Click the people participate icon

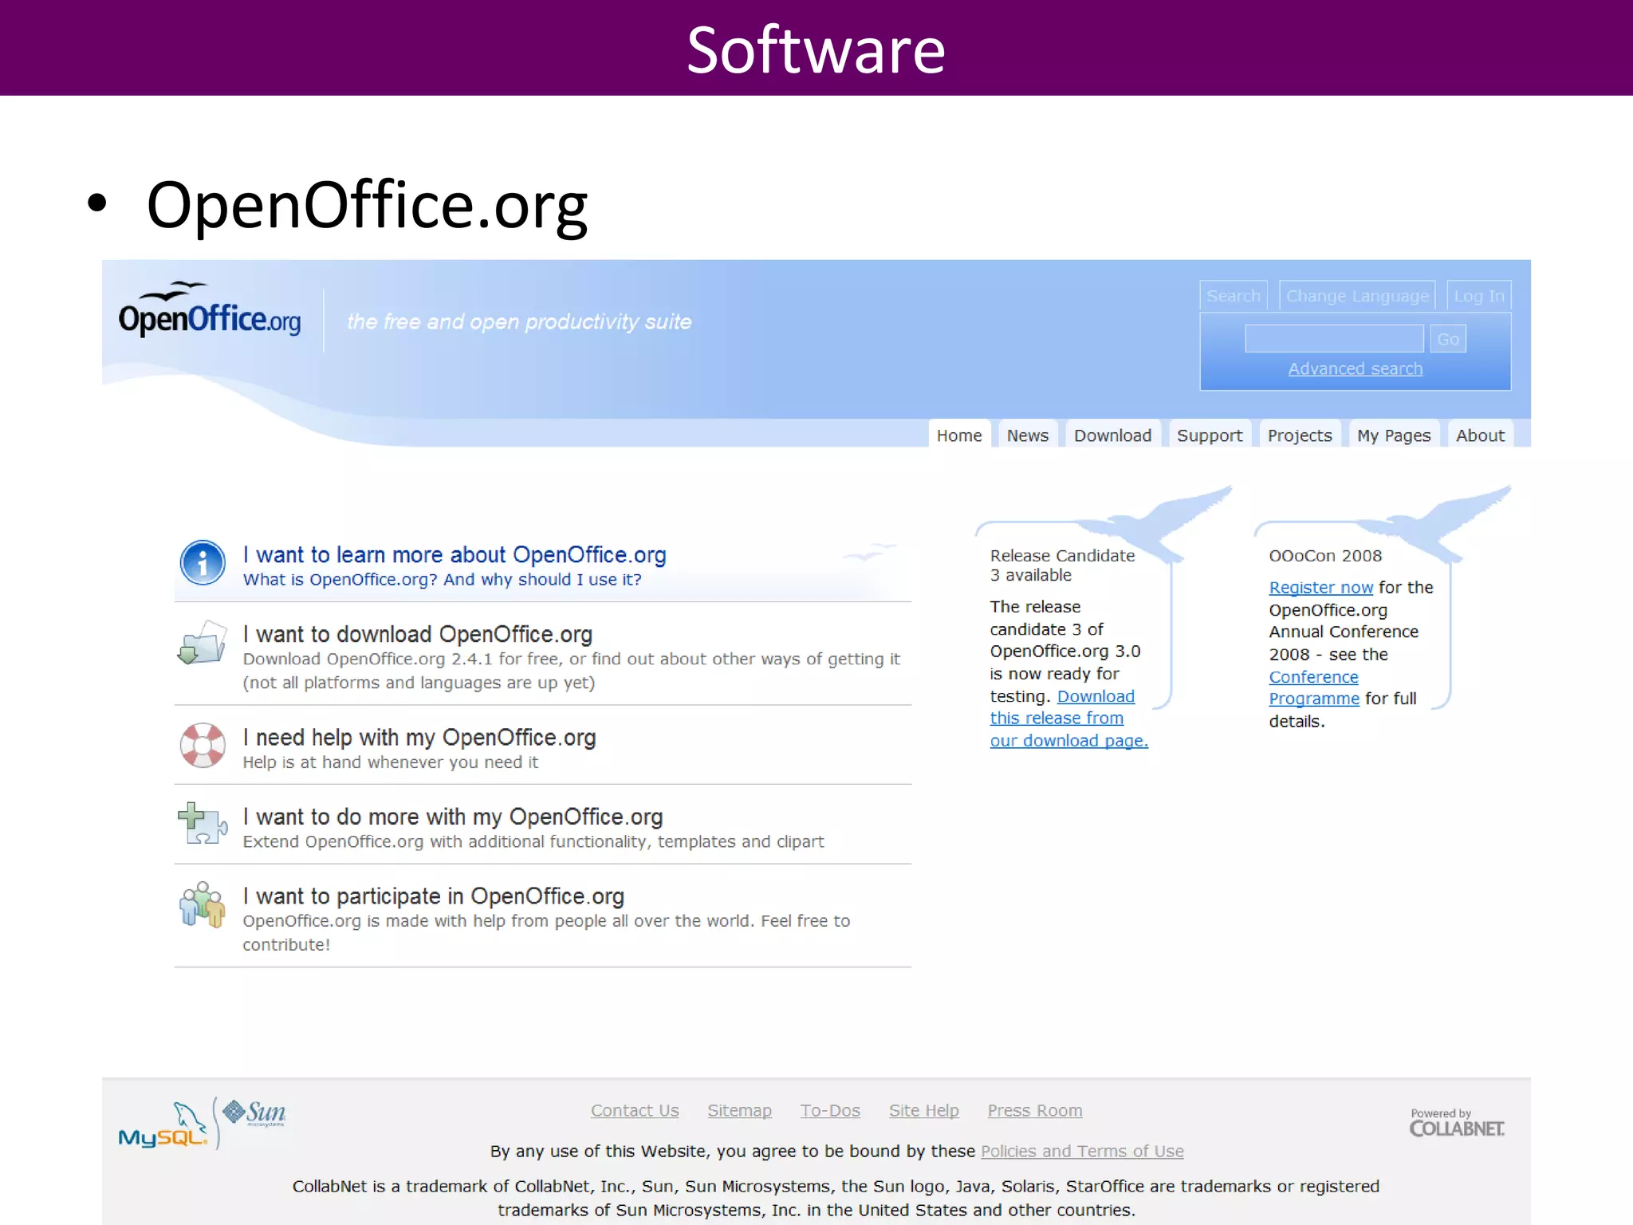202,904
